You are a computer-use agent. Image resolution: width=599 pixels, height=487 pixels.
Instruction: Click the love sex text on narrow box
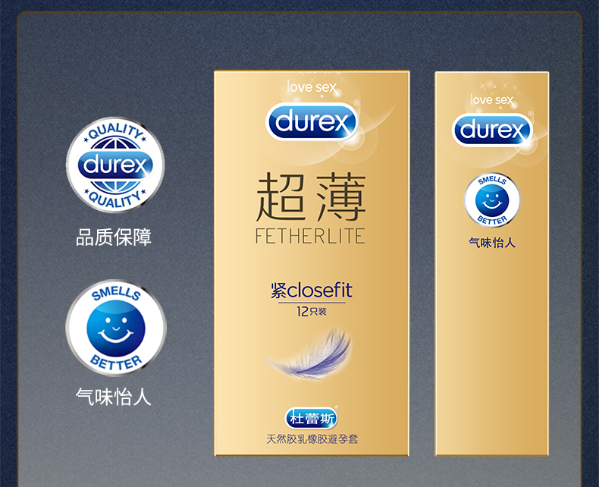[x=492, y=100]
